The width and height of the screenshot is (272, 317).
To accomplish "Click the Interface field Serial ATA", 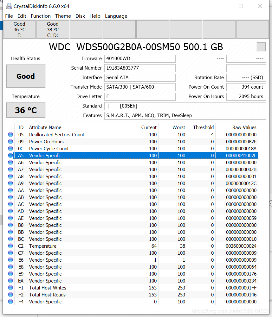I will pyautogui.click(x=140, y=78).
